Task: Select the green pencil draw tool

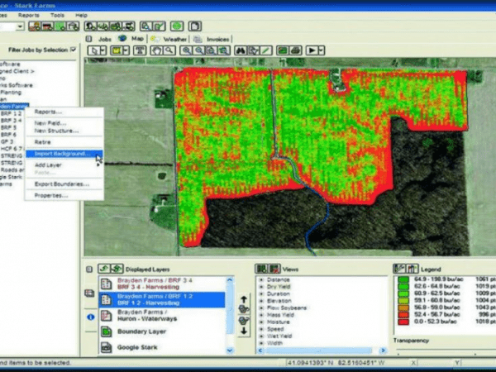Action: (266, 50)
